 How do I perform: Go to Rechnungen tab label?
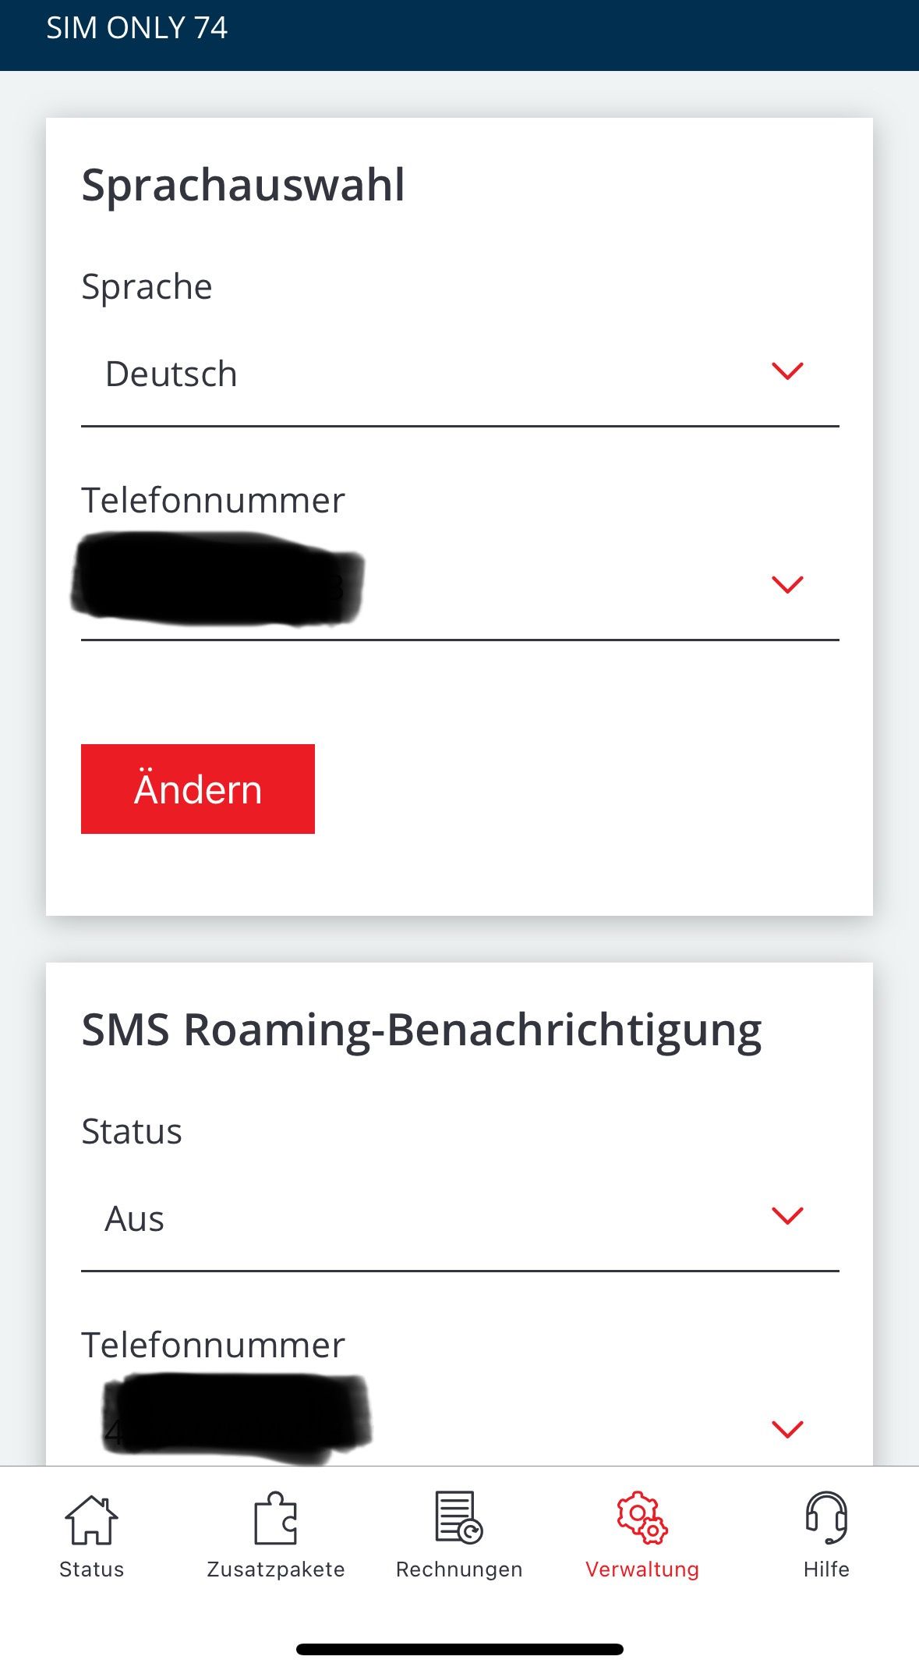click(x=458, y=1569)
